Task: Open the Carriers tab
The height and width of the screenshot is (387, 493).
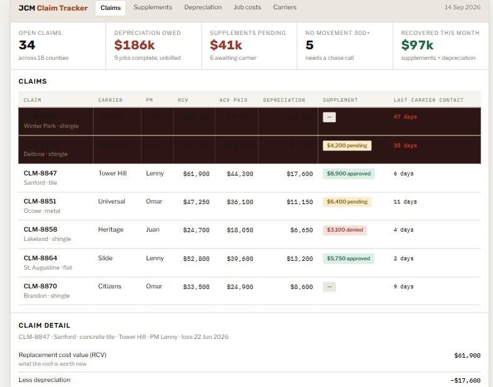Action: pyautogui.click(x=285, y=7)
